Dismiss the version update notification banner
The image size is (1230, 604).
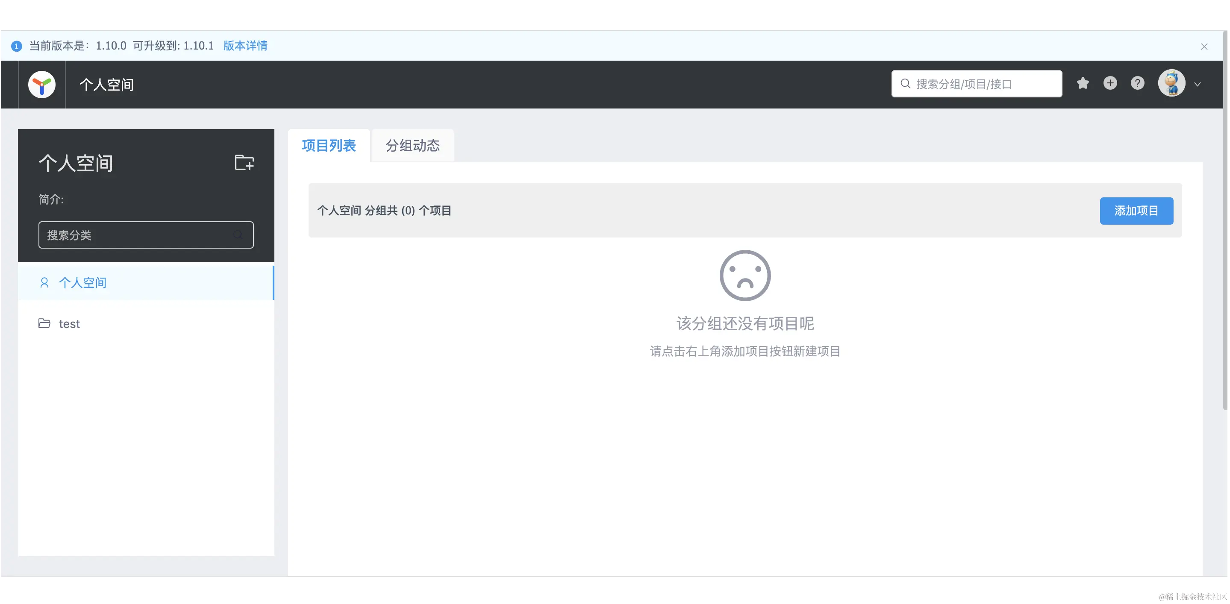1204,46
